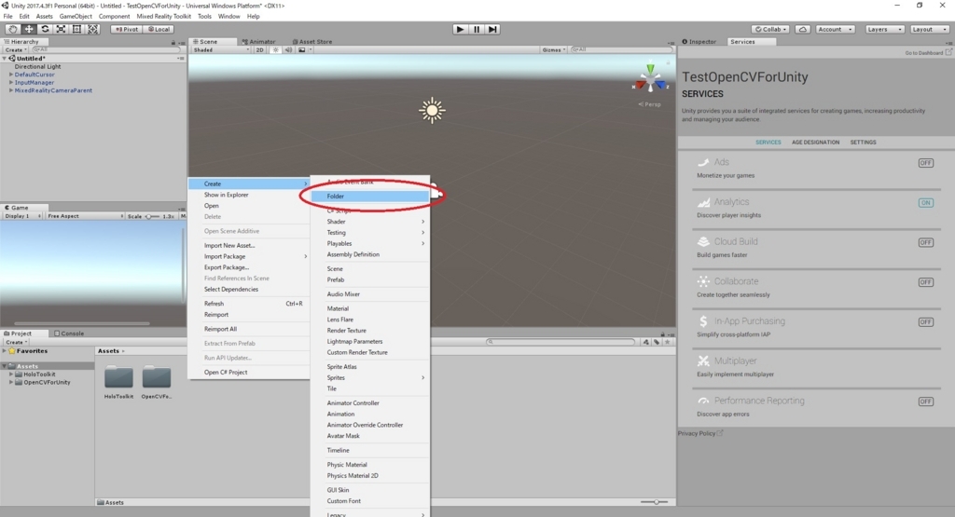
Task: Toggle 2D view mode in Scene
Action: (259, 50)
